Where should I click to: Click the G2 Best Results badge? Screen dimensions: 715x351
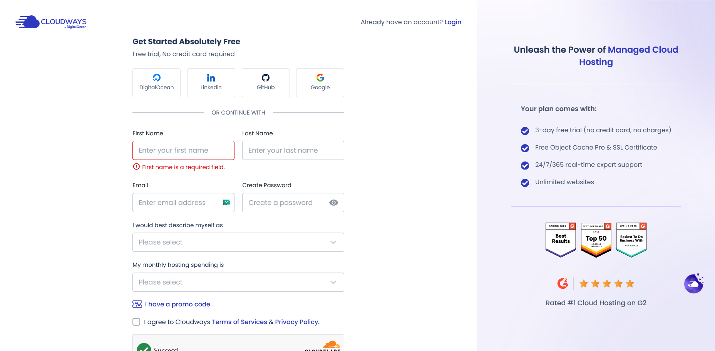(561, 240)
